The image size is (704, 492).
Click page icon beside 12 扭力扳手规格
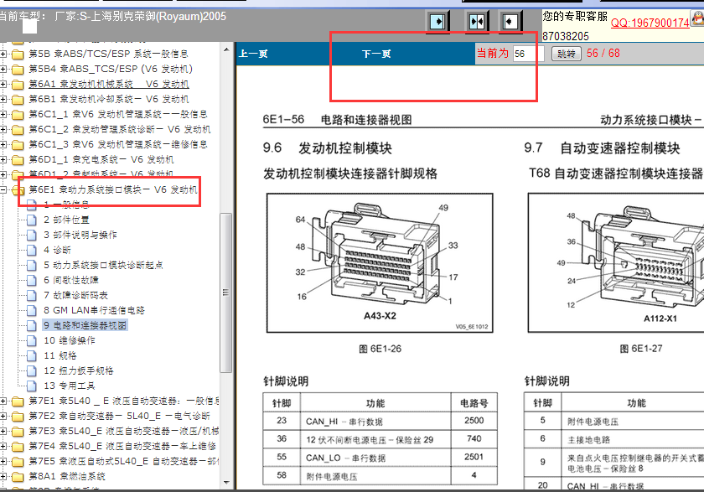point(32,370)
